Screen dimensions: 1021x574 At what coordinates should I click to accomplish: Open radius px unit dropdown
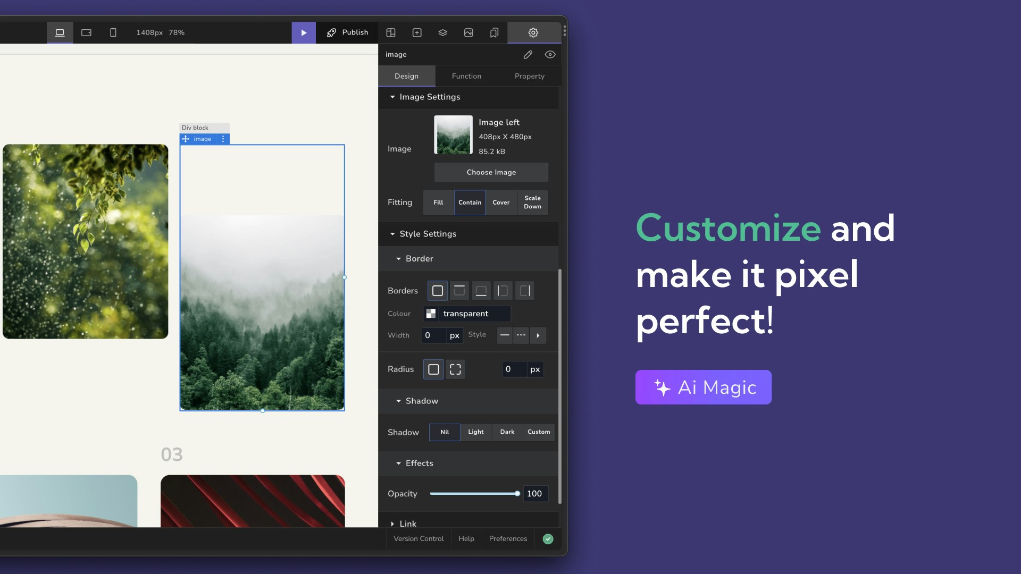pos(535,369)
